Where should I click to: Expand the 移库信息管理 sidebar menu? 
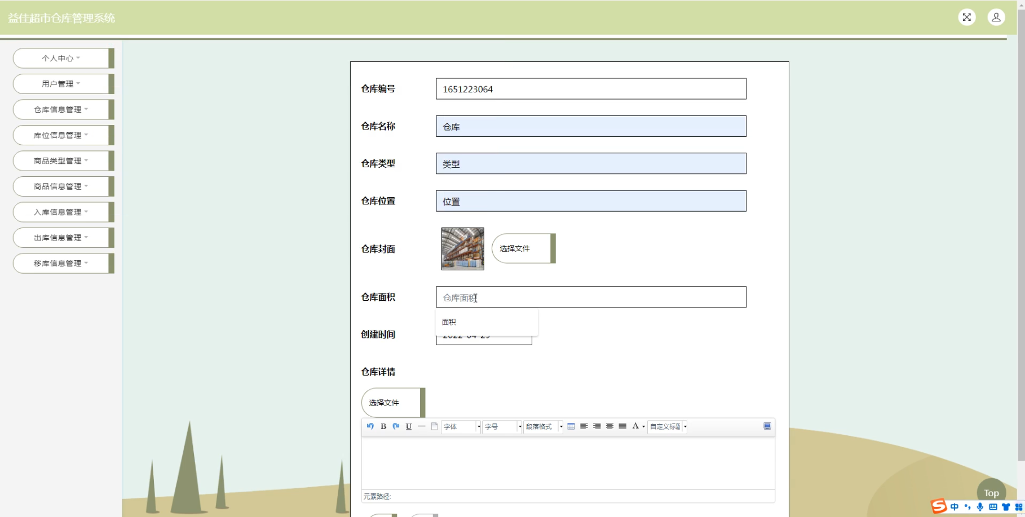coord(64,263)
